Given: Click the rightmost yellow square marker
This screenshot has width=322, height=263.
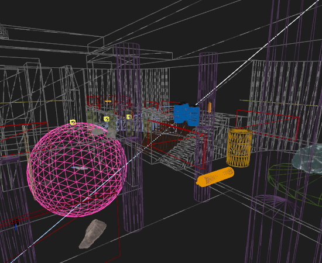Looking at the screenshot, I should (x=129, y=117).
